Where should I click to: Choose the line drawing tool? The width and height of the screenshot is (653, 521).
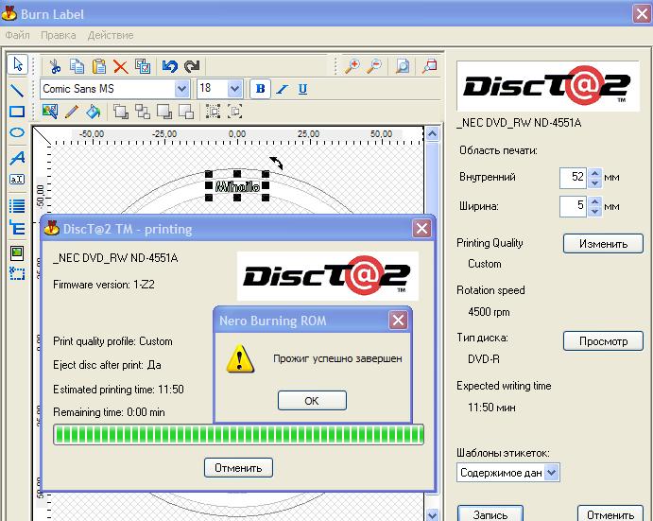(17, 90)
